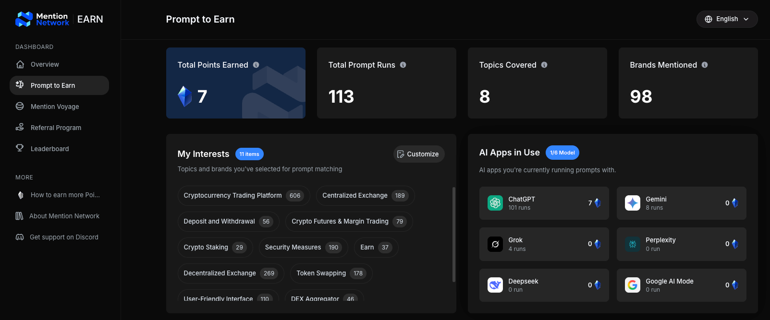The height and width of the screenshot is (320, 770).
Task: Click info icon beside Total Points Earned
Action: pyautogui.click(x=256, y=65)
